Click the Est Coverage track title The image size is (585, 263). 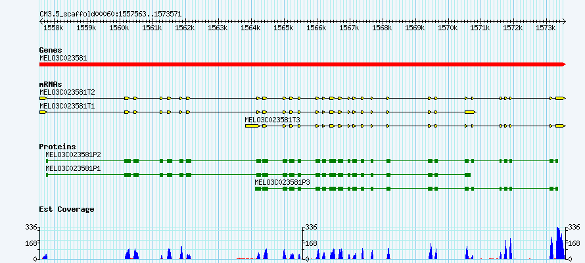point(66,209)
